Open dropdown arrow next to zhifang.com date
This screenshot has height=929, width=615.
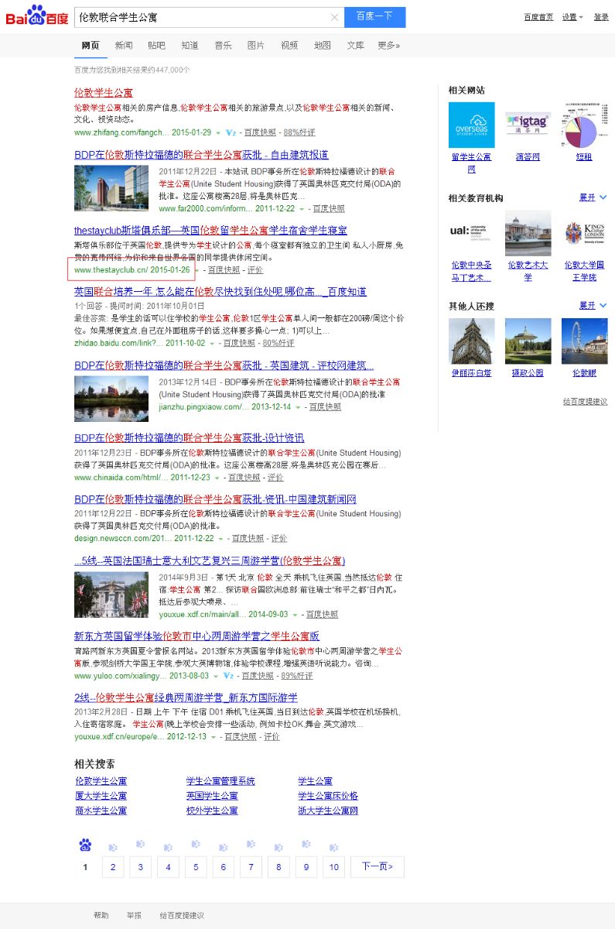pyautogui.click(x=217, y=133)
